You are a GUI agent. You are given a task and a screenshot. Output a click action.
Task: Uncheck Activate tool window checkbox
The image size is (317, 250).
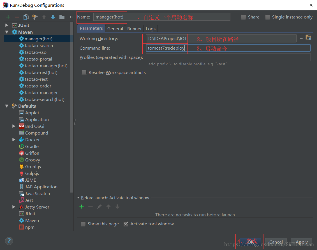coord(126,224)
